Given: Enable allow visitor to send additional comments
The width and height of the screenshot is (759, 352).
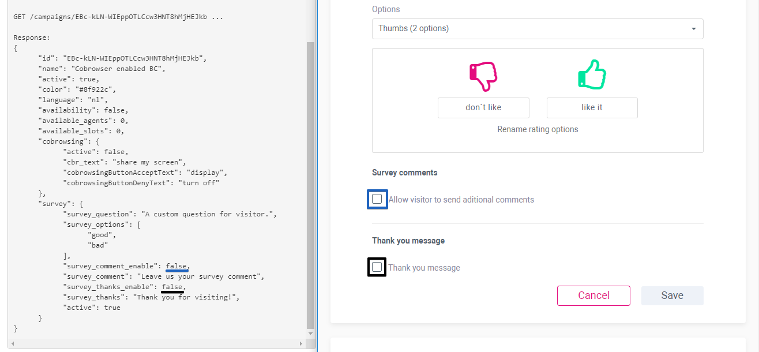Looking at the screenshot, I should coord(377,199).
